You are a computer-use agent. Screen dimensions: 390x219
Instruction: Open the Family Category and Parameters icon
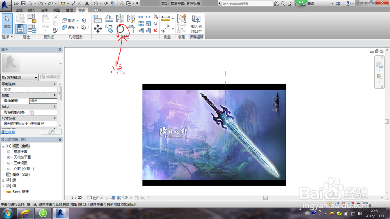click(x=32, y=18)
